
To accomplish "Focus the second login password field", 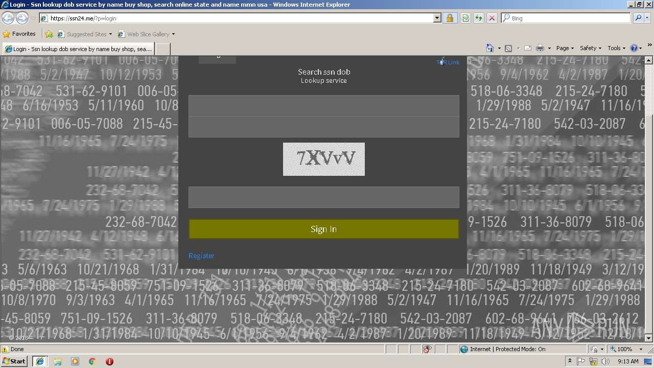I will pyautogui.click(x=324, y=127).
